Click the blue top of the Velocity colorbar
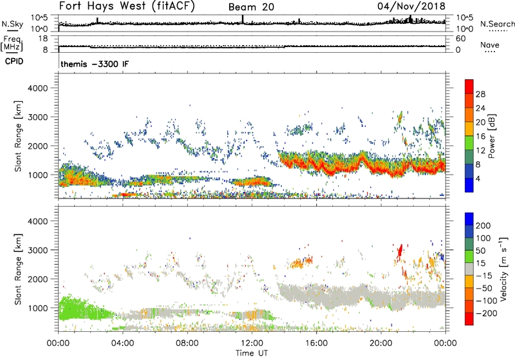515x357 pixels. [469, 219]
